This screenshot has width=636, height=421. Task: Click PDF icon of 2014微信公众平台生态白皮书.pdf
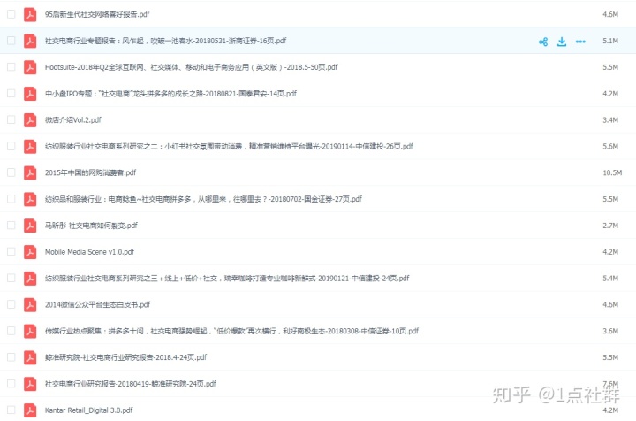(x=30, y=304)
